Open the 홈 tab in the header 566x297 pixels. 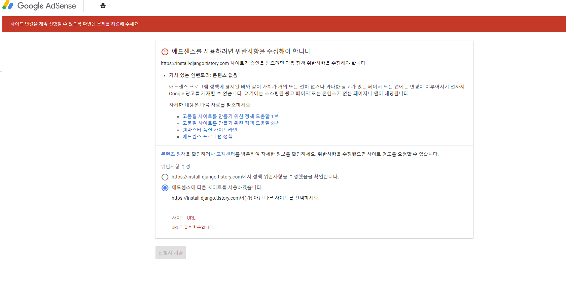103,5
